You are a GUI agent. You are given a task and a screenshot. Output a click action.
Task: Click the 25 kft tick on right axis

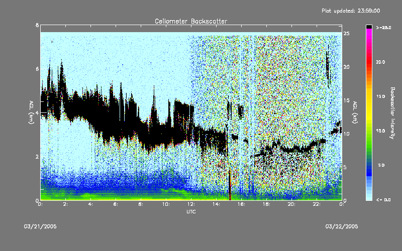pyautogui.click(x=346, y=34)
